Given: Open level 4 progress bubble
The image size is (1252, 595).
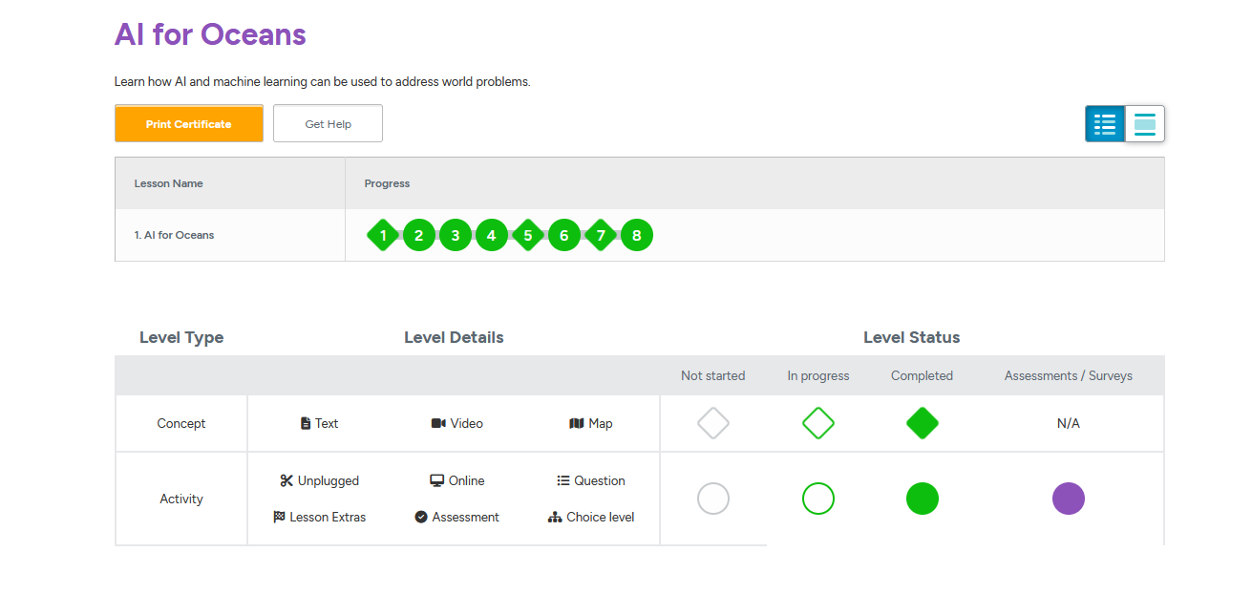Looking at the screenshot, I should pos(492,235).
